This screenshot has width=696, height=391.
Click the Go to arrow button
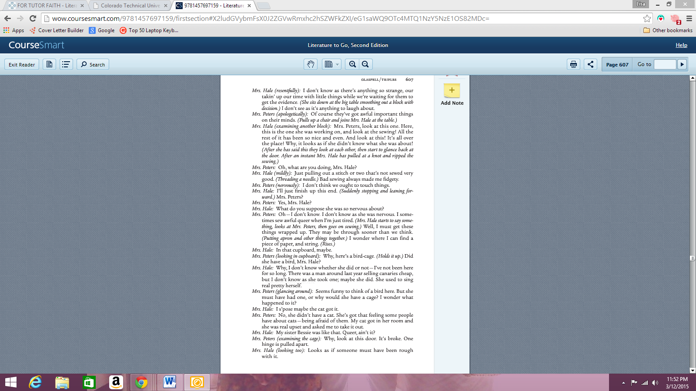pyautogui.click(x=682, y=64)
